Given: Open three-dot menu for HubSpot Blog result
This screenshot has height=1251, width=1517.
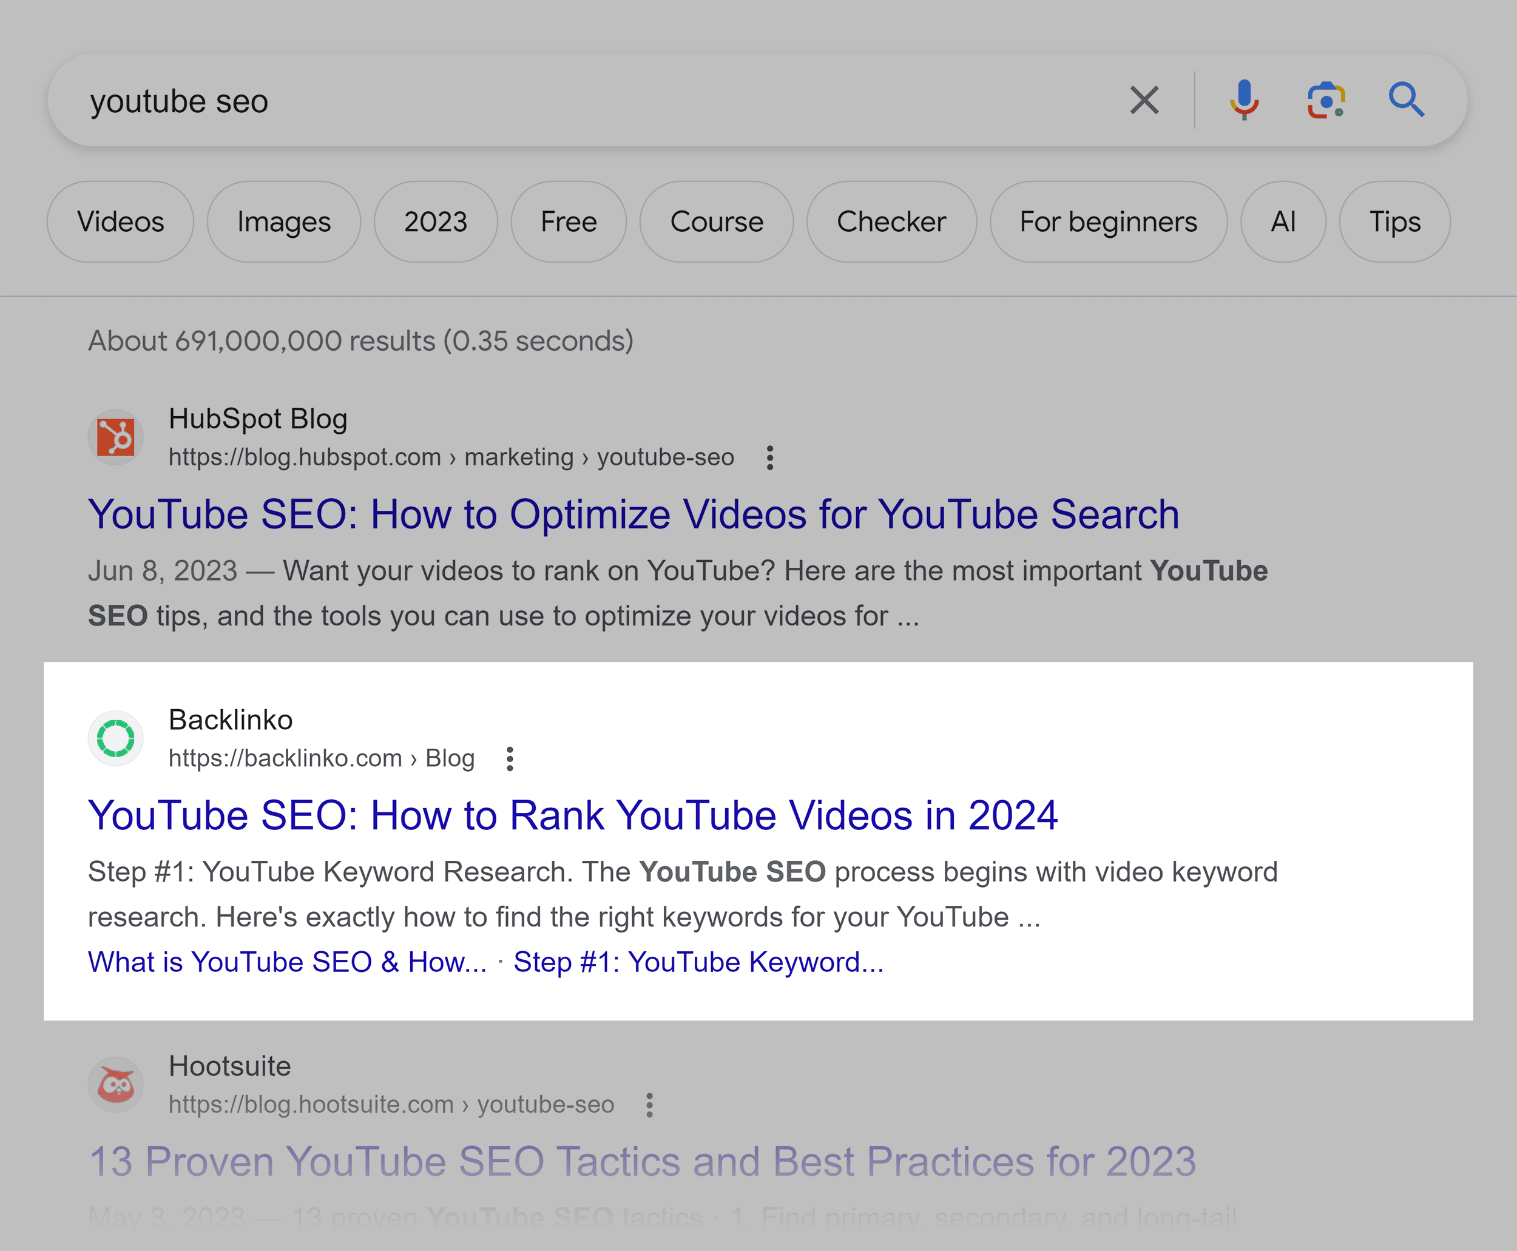Looking at the screenshot, I should (x=769, y=457).
